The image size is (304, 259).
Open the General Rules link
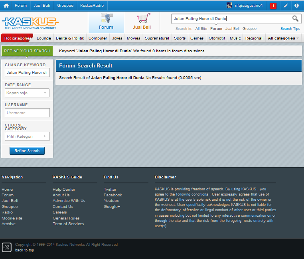point(66,218)
